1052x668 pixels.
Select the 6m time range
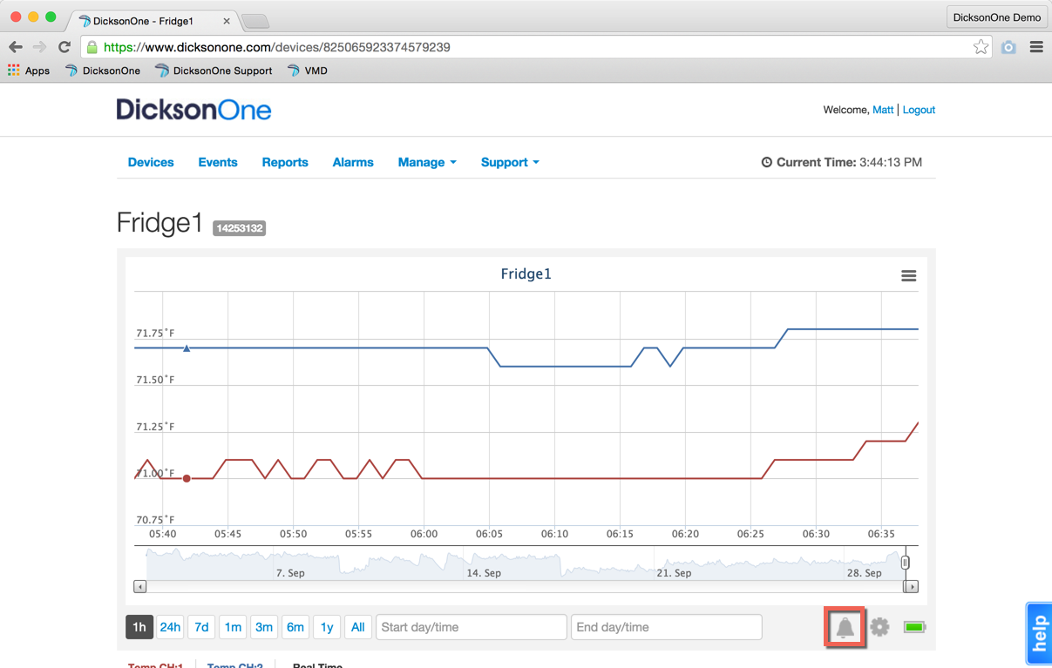[295, 627]
